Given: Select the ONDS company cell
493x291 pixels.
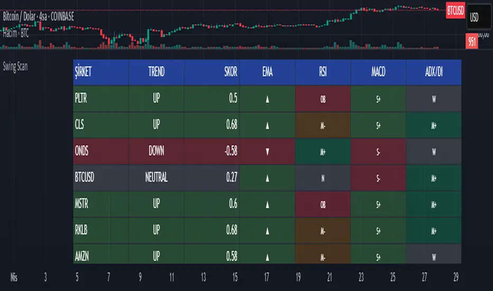Looking at the screenshot, I should point(101,151).
